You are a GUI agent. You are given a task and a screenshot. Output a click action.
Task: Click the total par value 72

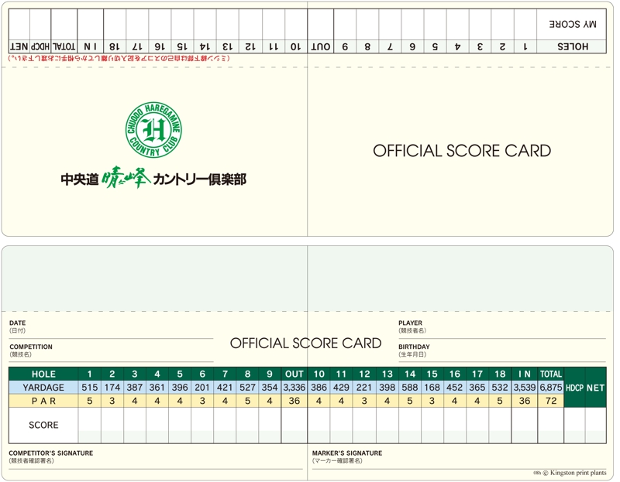click(551, 401)
